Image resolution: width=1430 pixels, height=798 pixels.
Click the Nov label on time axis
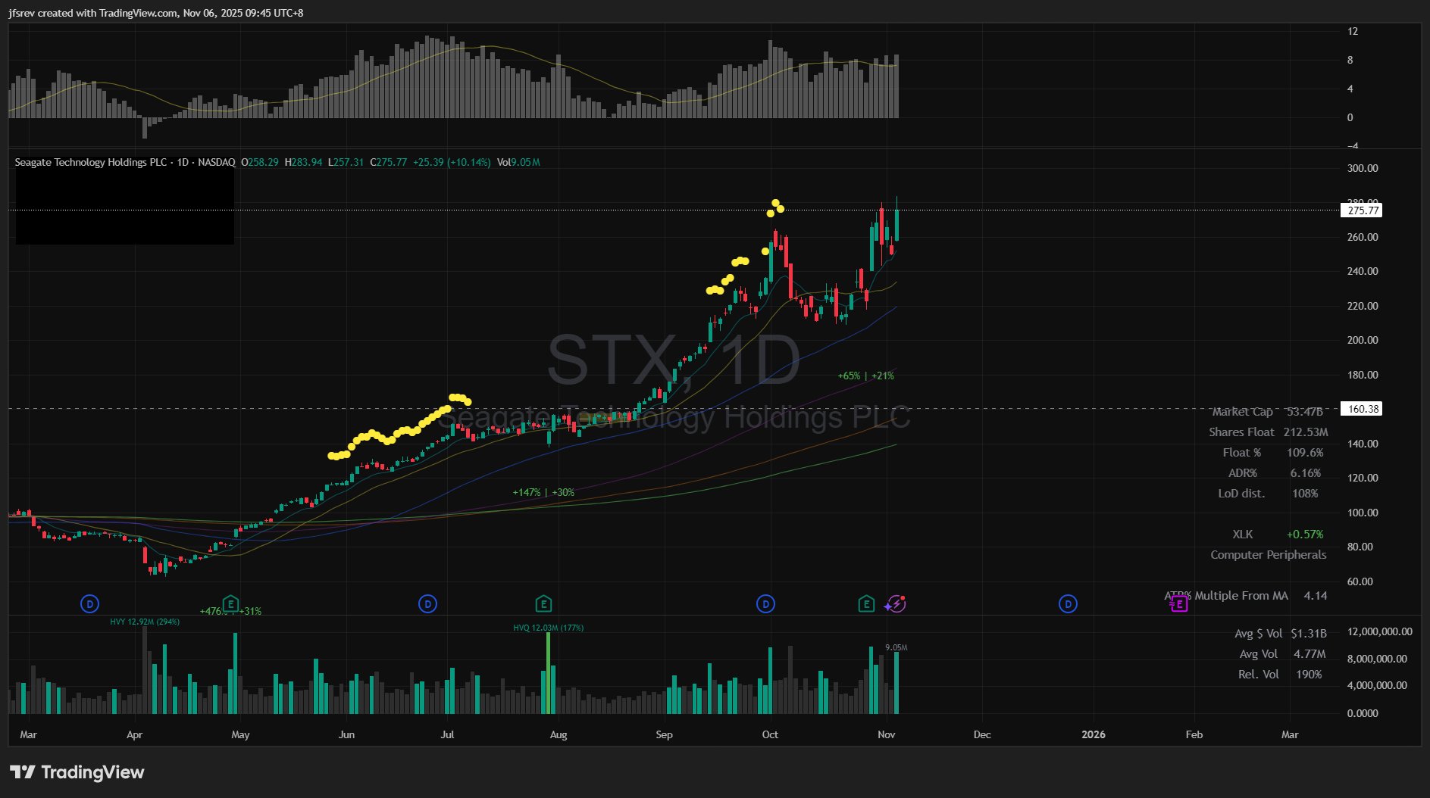click(887, 735)
